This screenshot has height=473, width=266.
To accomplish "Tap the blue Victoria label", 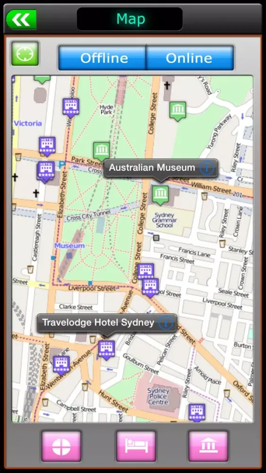I will (28, 123).
